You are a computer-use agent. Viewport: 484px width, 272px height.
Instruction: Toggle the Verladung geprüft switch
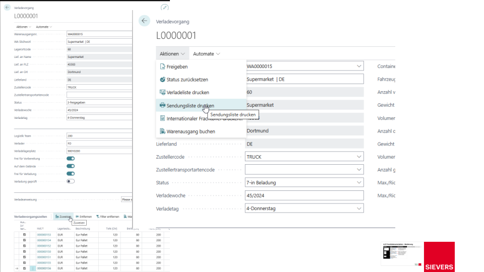(71, 181)
